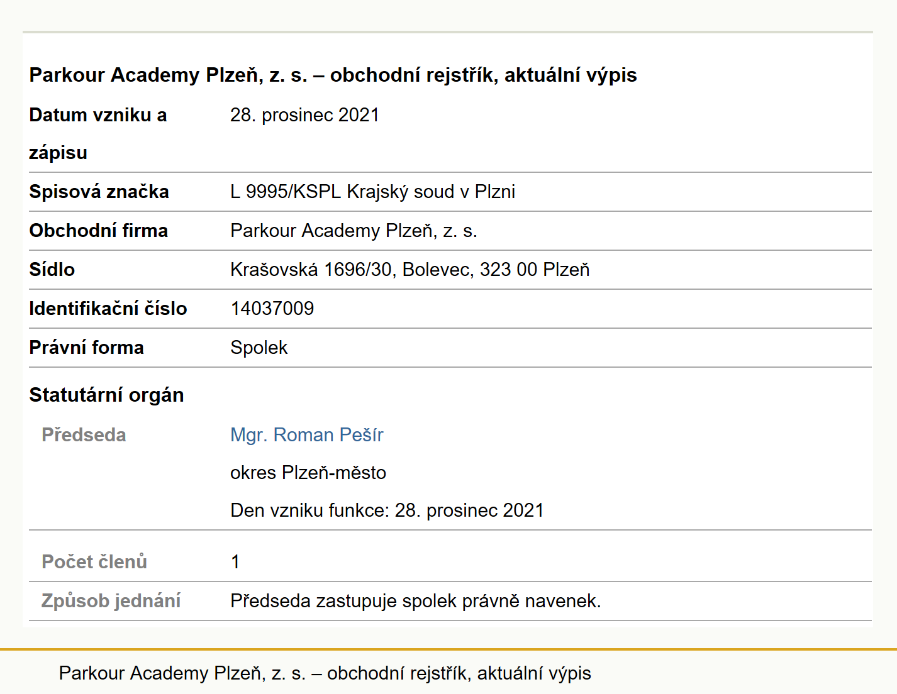The image size is (897, 694).
Task: Open the Mgr. Roman Pešír link
Action: coord(307,434)
